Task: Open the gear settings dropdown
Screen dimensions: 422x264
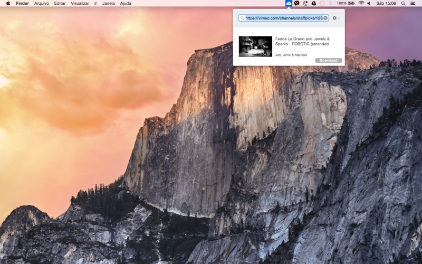Action: (x=335, y=18)
